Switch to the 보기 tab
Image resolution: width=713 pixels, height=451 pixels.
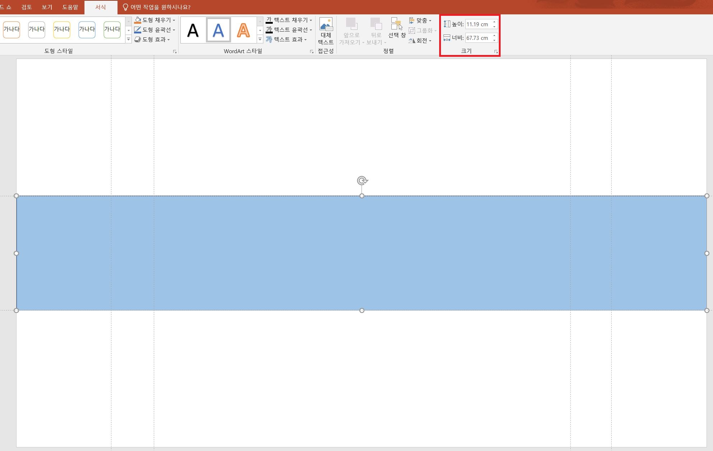coord(47,7)
